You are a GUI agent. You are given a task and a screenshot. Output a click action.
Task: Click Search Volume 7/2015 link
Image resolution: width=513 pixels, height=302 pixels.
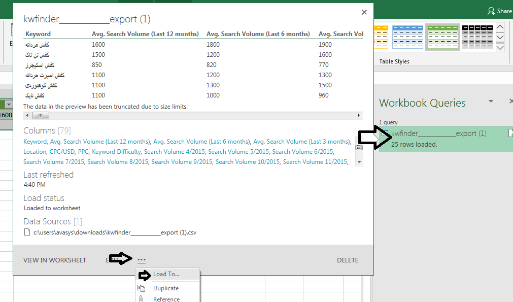54,162
